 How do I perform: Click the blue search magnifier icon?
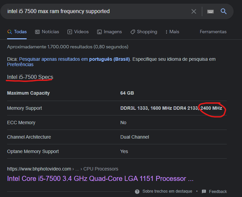(x=223, y=11)
